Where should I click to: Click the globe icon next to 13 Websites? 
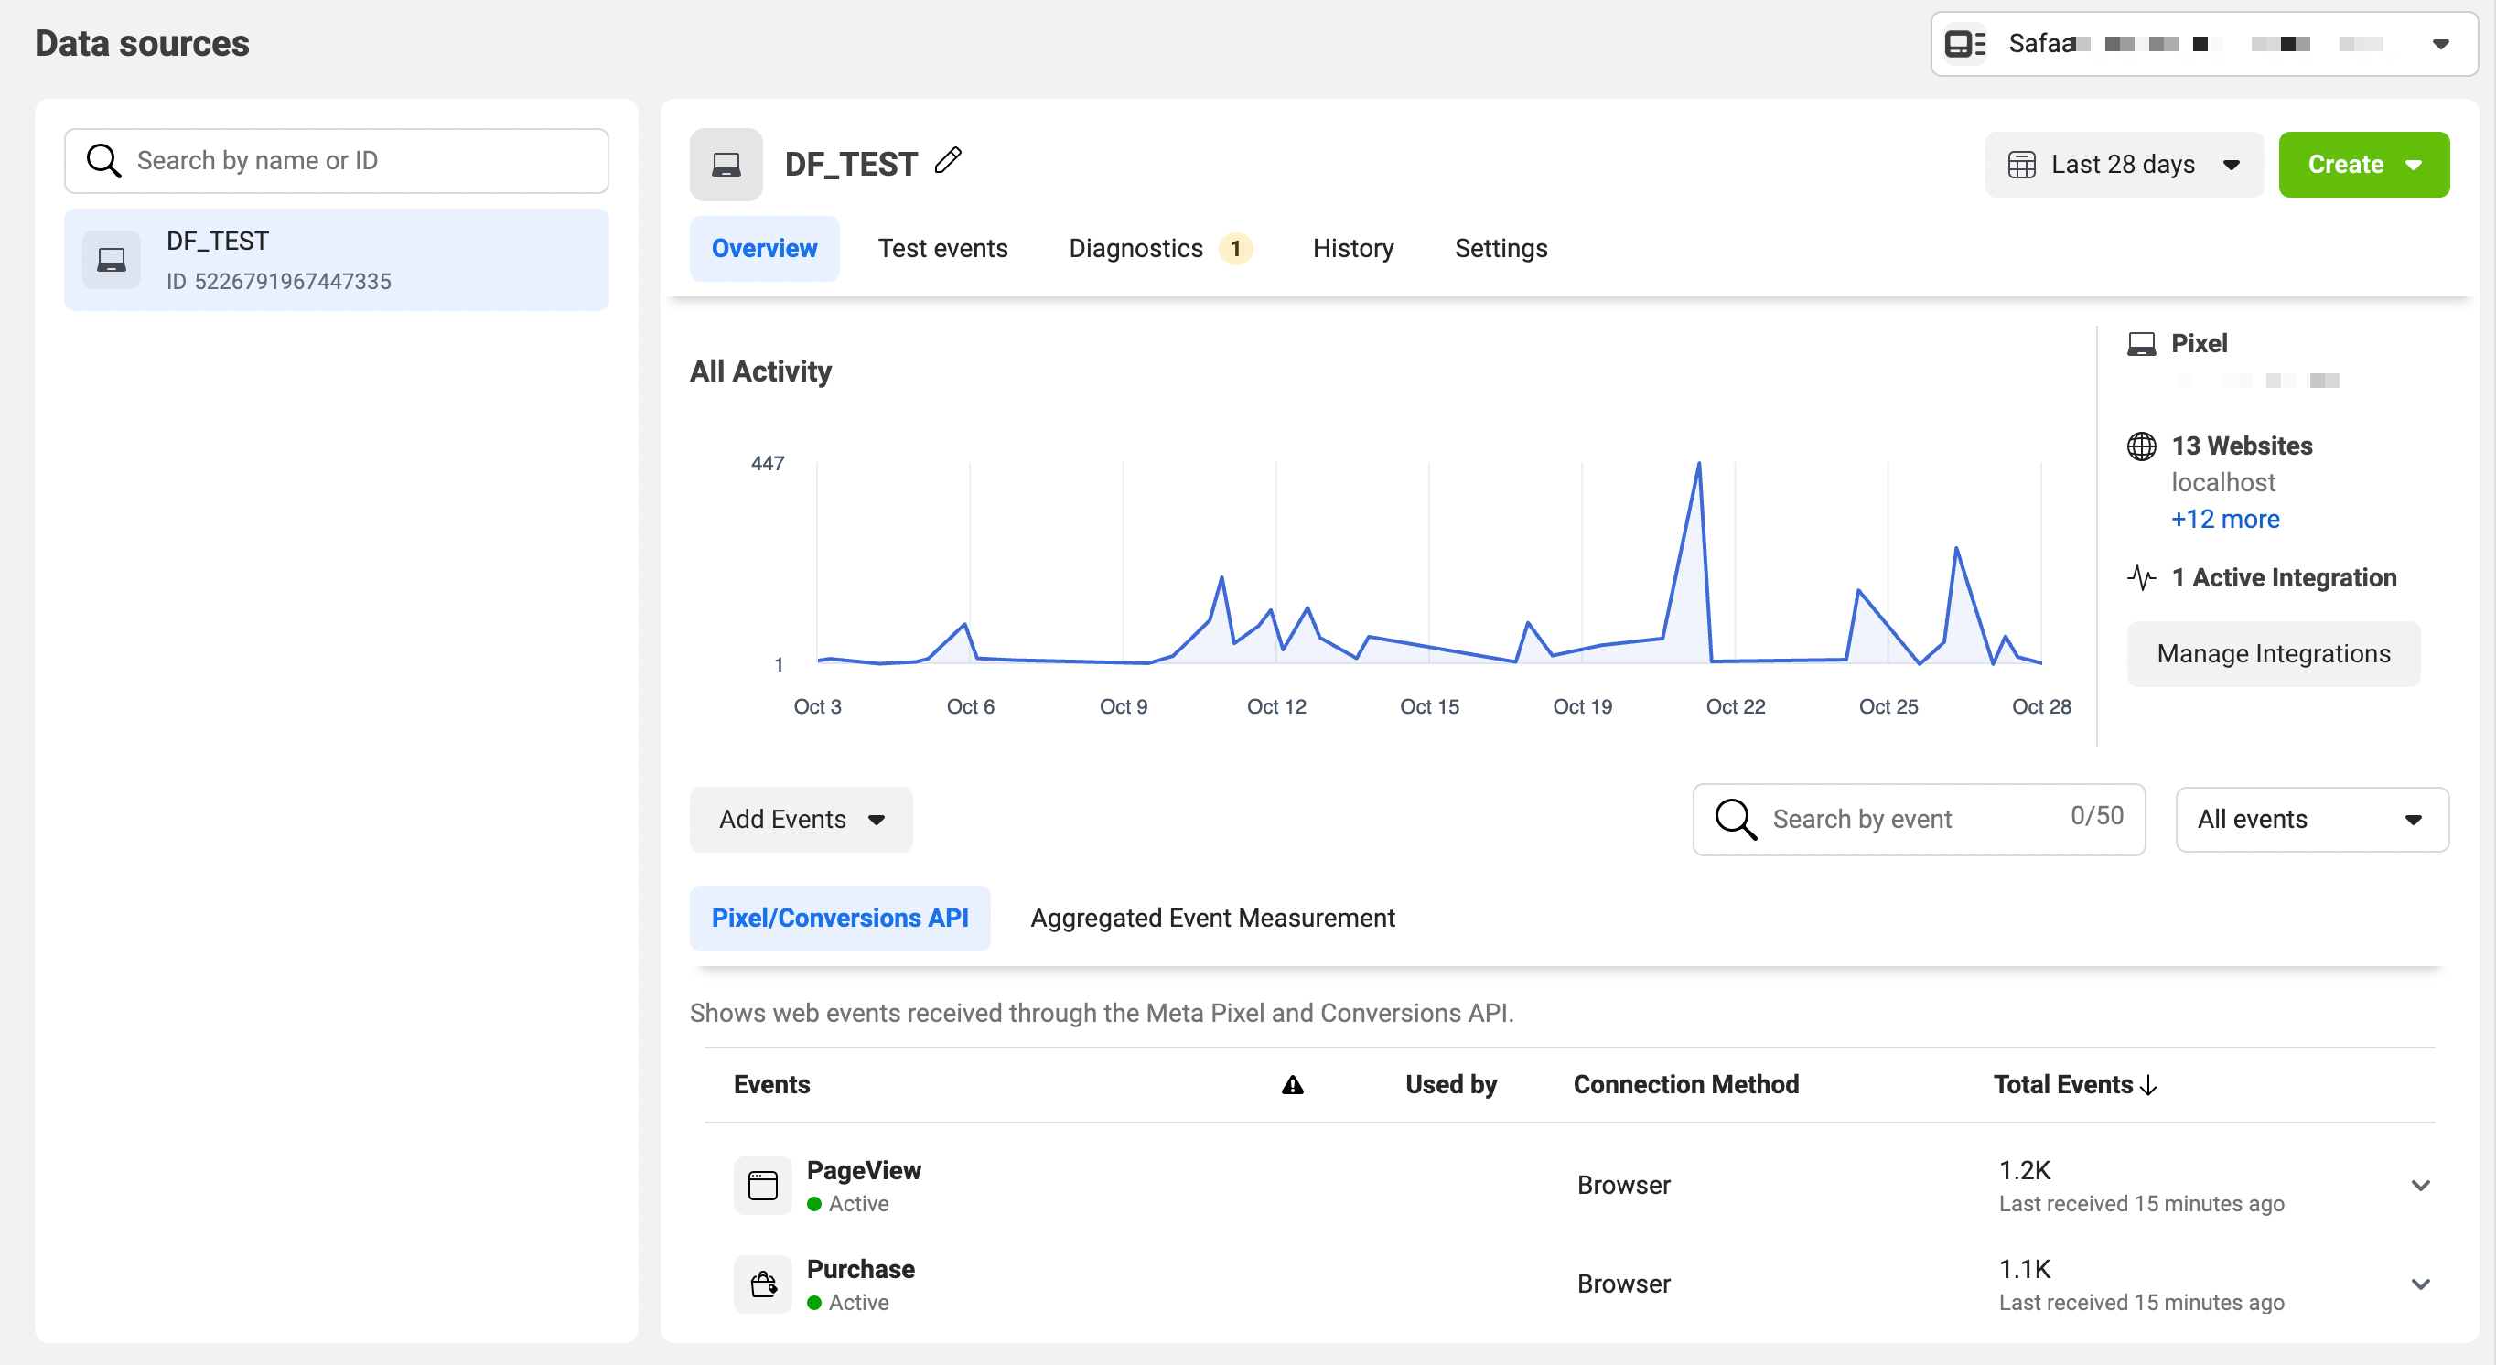pyautogui.click(x=2141, y=446)
